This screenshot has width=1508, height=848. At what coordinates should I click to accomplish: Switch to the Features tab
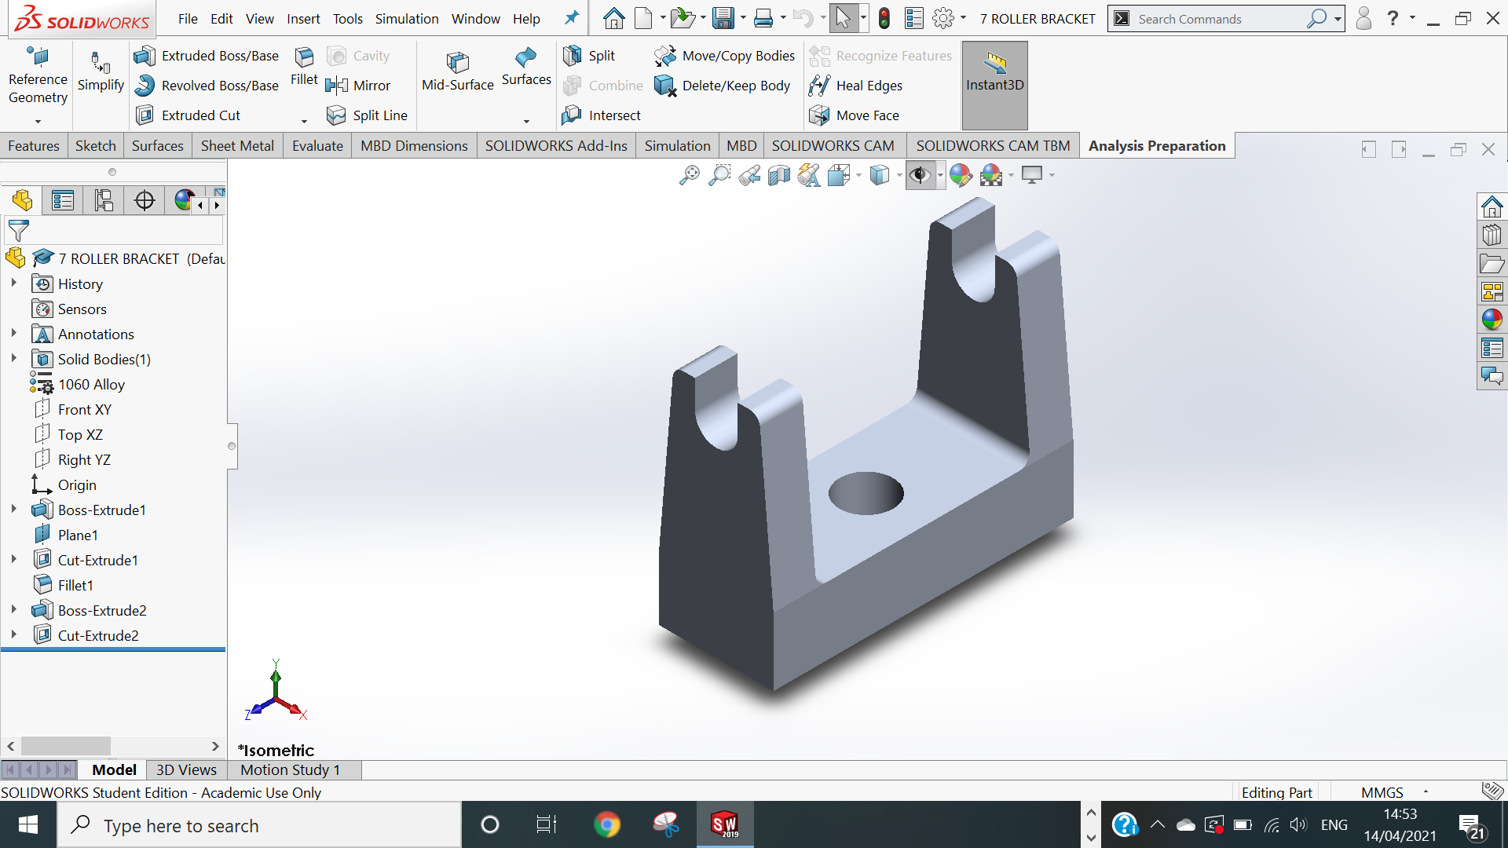pos(34,146)
